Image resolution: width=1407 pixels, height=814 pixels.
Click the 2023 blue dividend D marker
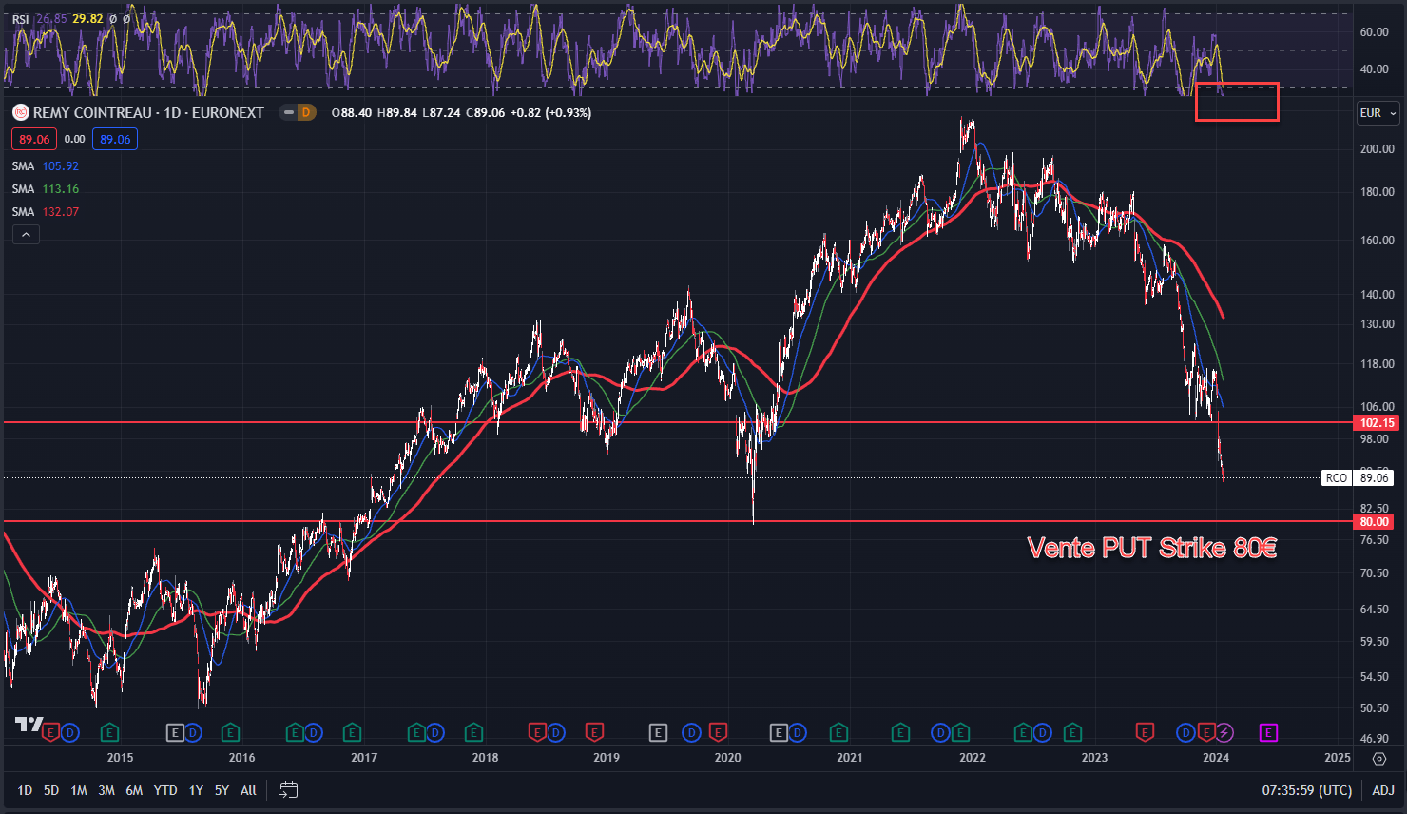pos(1185,732)
